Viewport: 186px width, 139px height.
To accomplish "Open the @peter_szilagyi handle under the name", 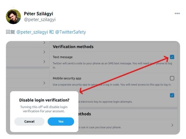I will 40,20.
